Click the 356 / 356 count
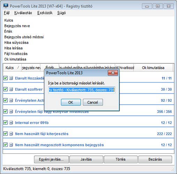This screenshot has height=174, width=177. 164,111
